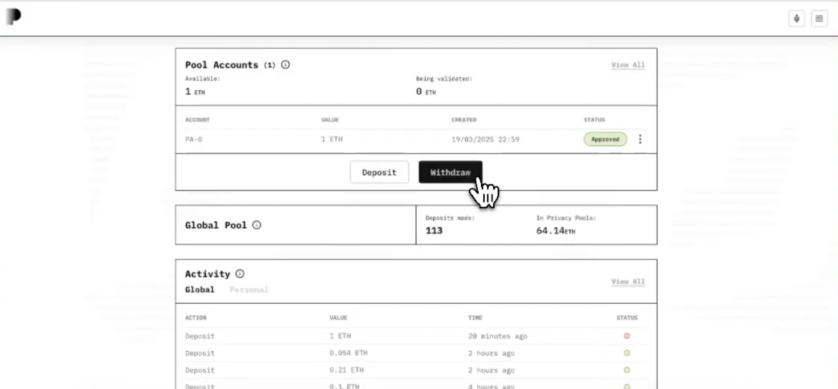This screenshot has width=838, height=389.
Task: Click Activity info icon
Action: tap(240, 274)
